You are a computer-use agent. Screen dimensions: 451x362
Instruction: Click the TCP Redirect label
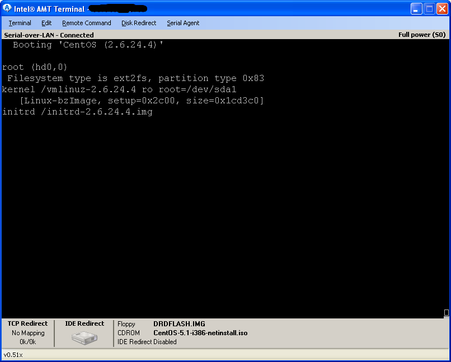coord(27,323)
